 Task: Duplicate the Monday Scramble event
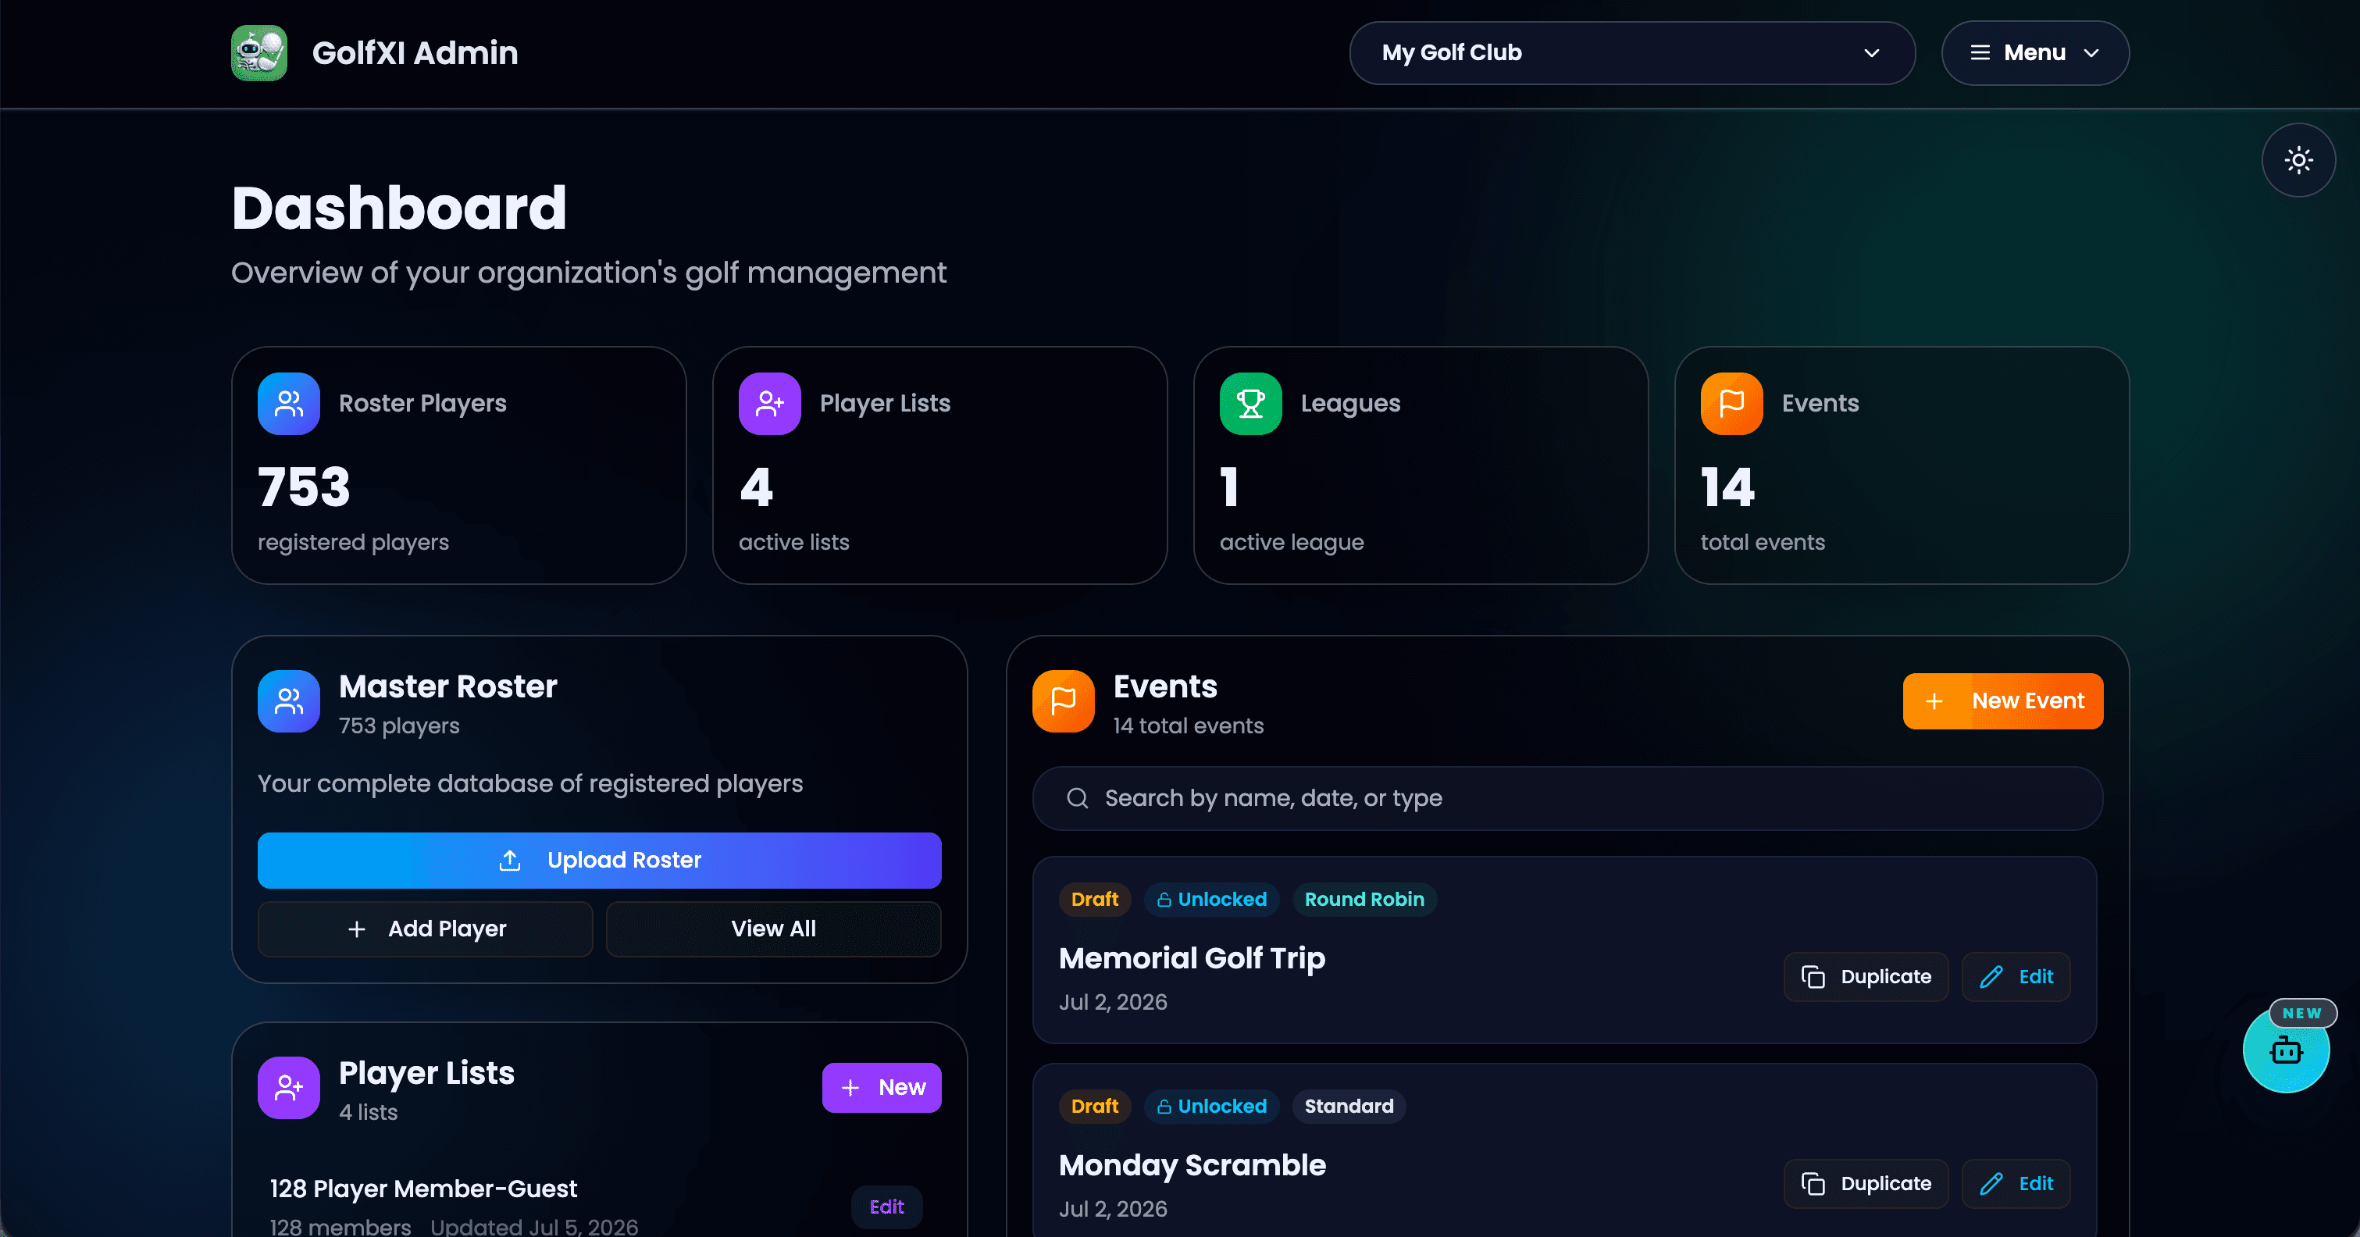pos(1866,1184)
